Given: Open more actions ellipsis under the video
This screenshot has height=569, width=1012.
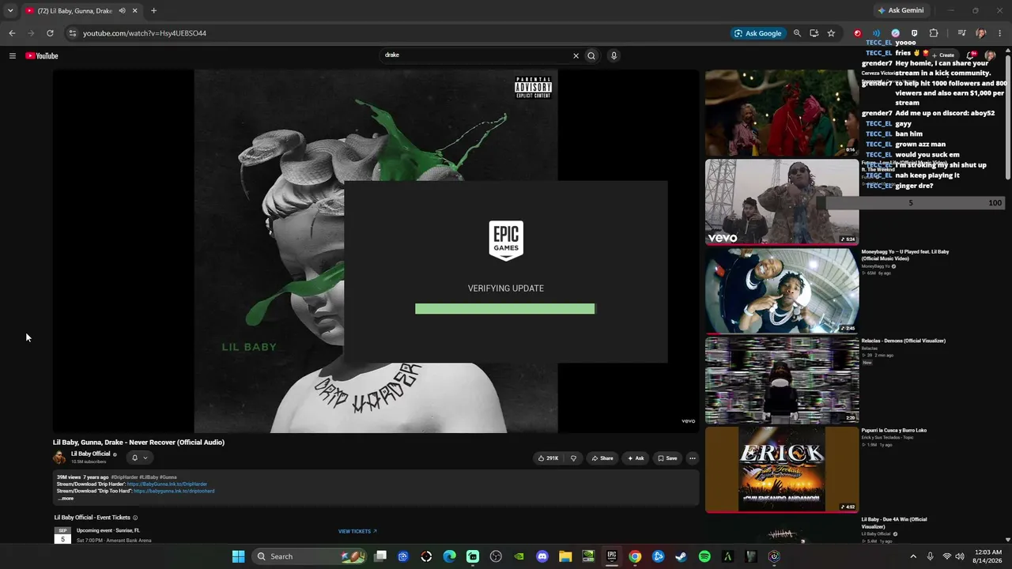Looking at the screenshot, I should point(693,458).
